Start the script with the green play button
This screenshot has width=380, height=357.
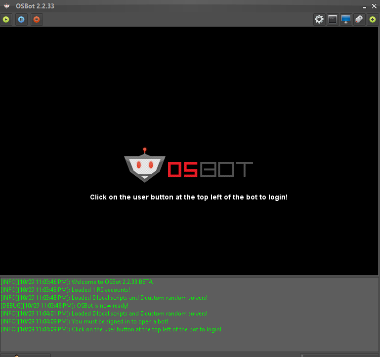tap(6, 19)
